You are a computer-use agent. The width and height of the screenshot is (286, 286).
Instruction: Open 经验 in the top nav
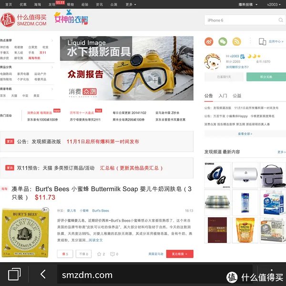pos(85,5)
